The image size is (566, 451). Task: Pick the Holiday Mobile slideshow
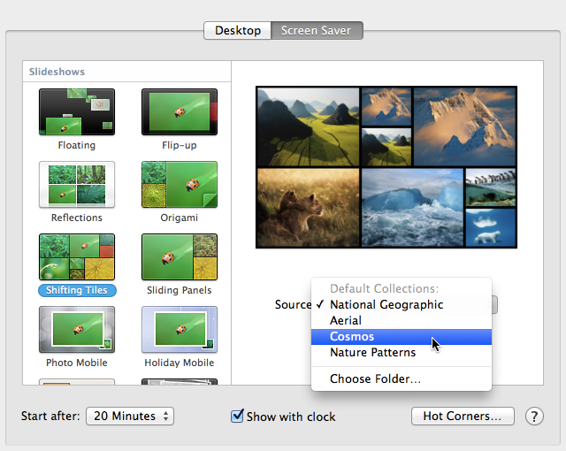click(x=180, y=330)
